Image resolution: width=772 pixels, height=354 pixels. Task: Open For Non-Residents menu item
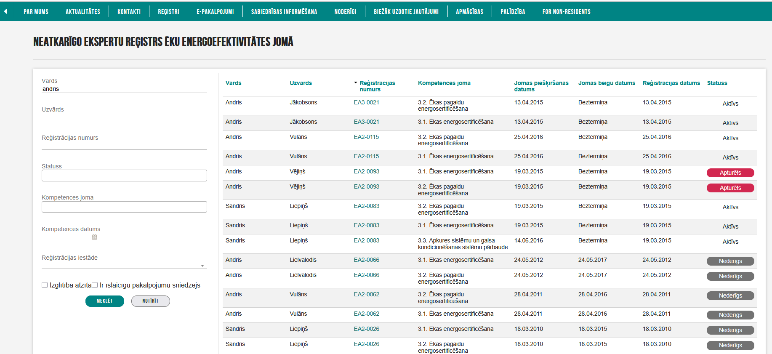[x=566, y=12]
